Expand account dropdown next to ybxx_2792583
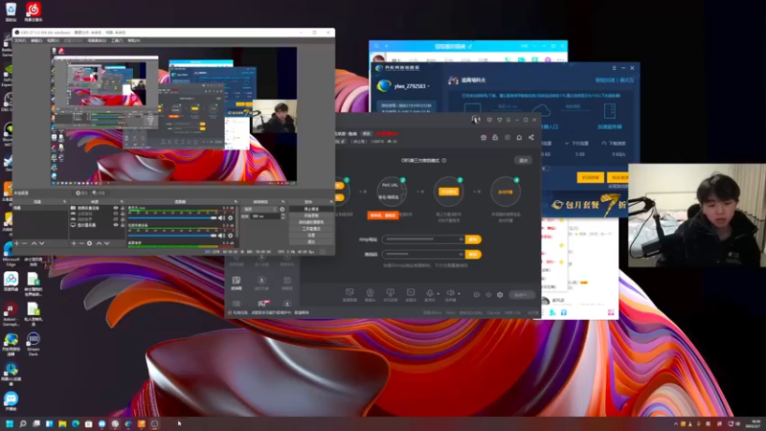 (x=428, y=86)
